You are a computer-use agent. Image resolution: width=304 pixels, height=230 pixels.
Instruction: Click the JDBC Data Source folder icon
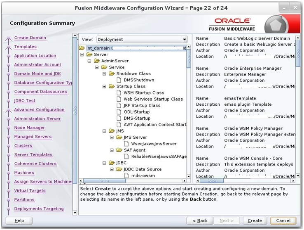pos(119,169)
